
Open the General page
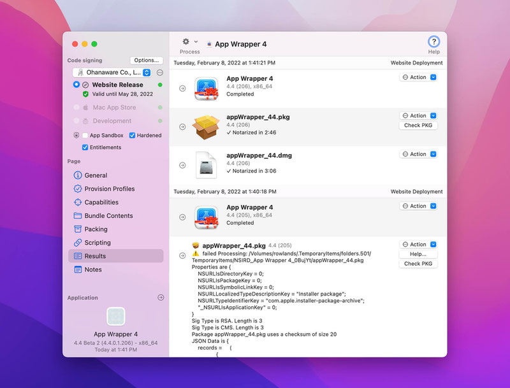point(116,175)
